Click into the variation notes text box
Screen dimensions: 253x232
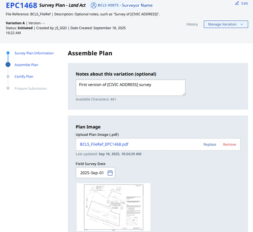tap(130, 87)
